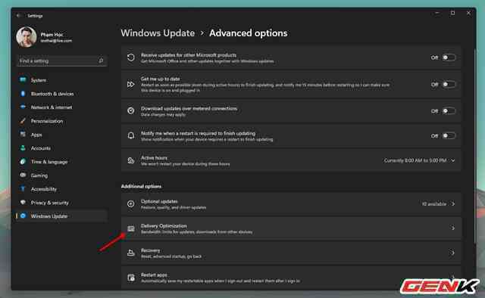
Task: Open Windows Update sidebar label
Action: pyautogui.click(x=48, y=216)
